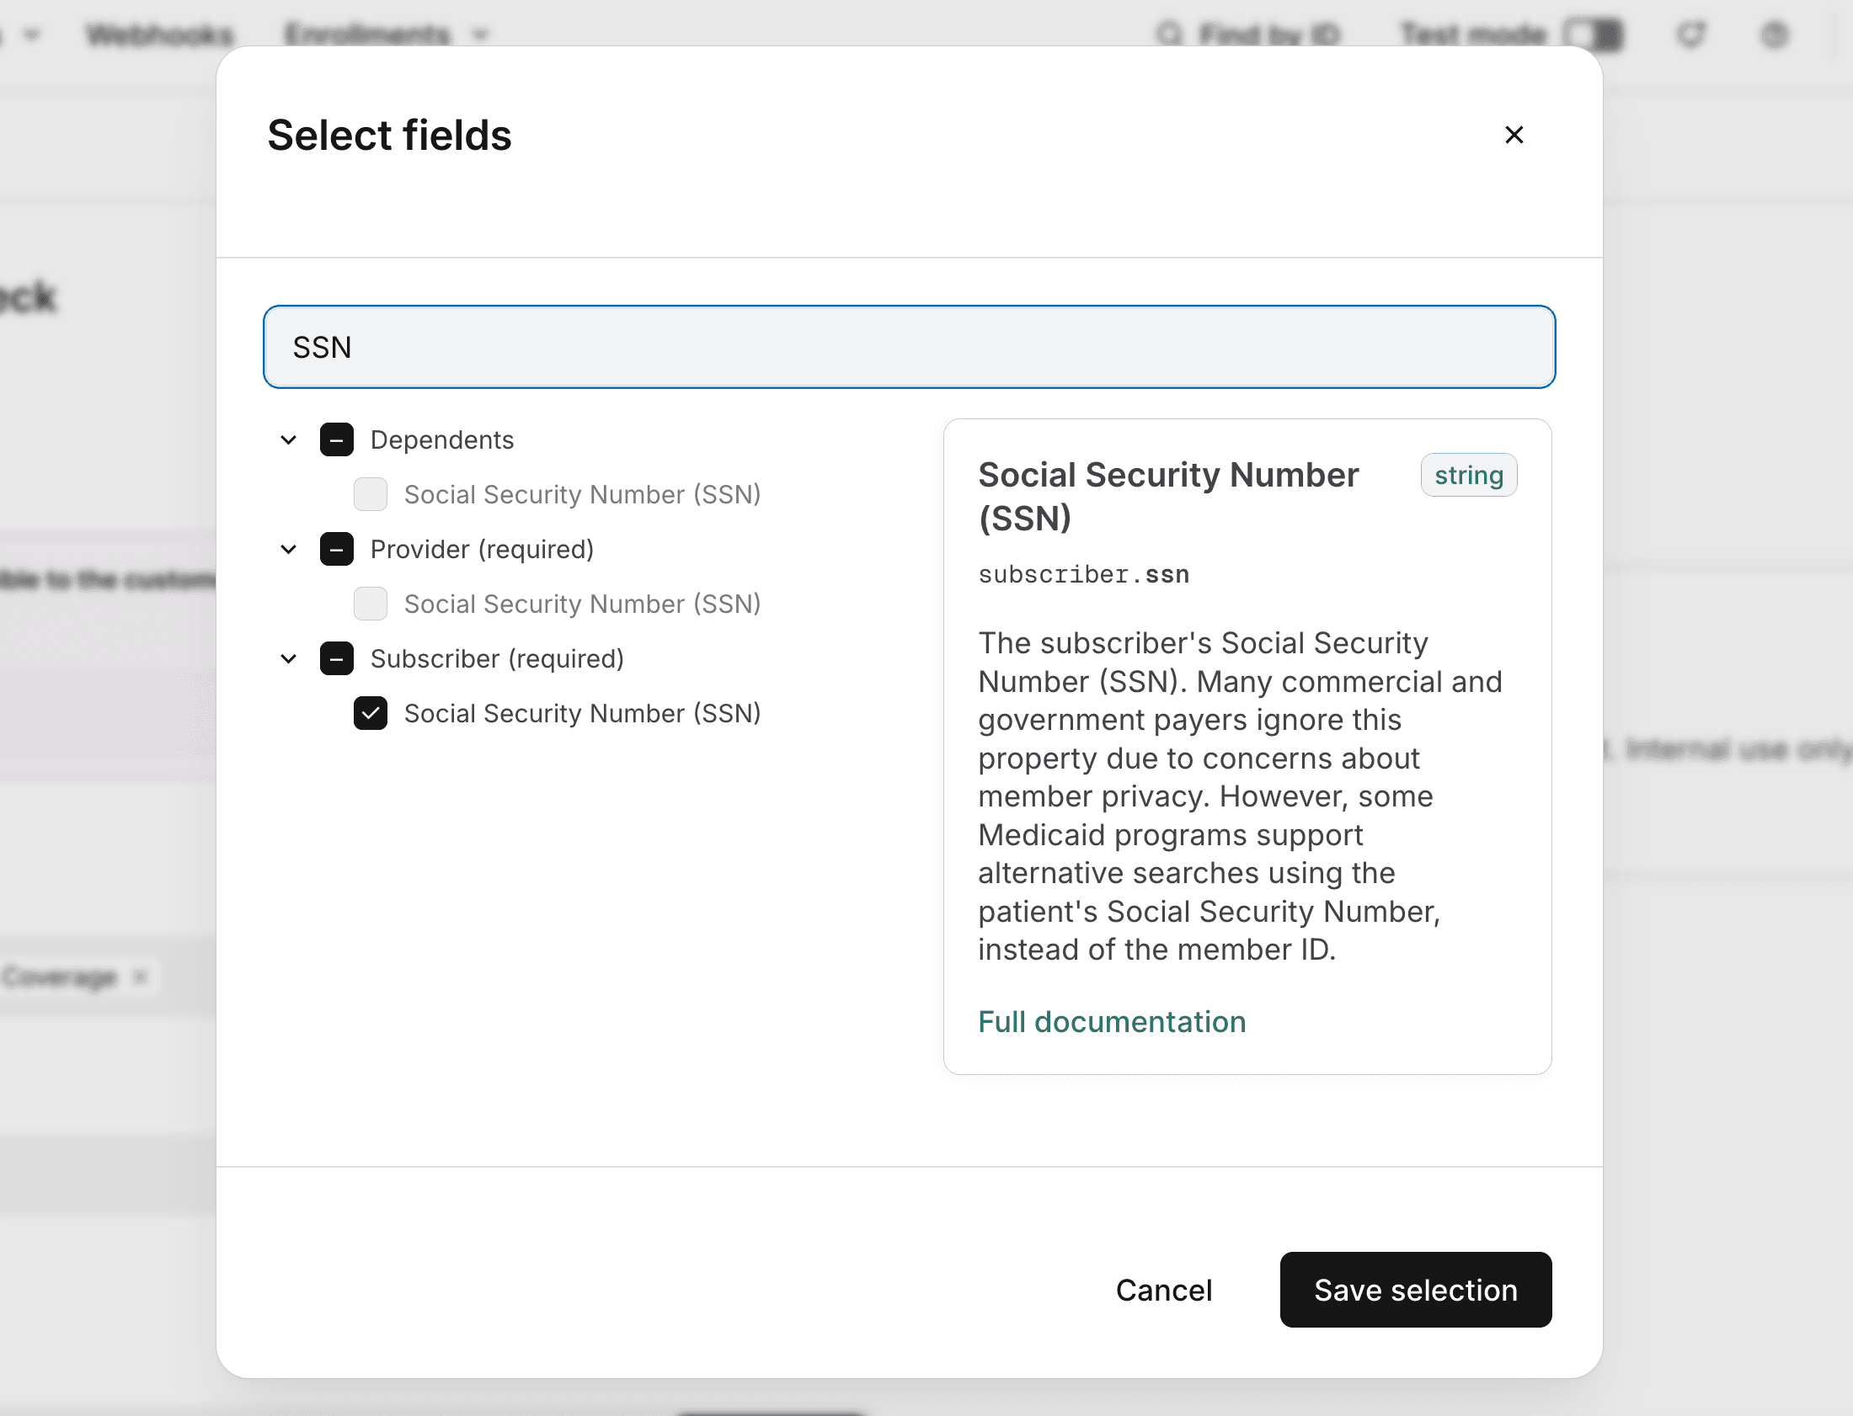Open the Full documentation link
Screen dimensions: 1853x1416
pyautogui.click(x=1111, y=1020)
